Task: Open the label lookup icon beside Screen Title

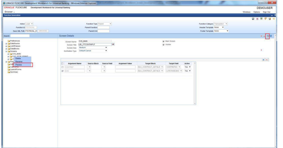Action: (x=113, y=44)
